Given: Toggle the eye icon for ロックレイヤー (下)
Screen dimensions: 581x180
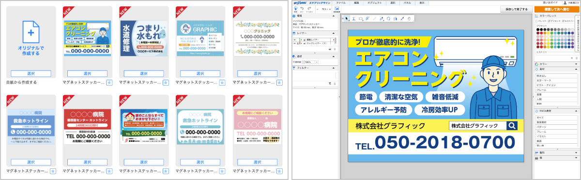Looking at the screenshot, I should coord(294,44).
